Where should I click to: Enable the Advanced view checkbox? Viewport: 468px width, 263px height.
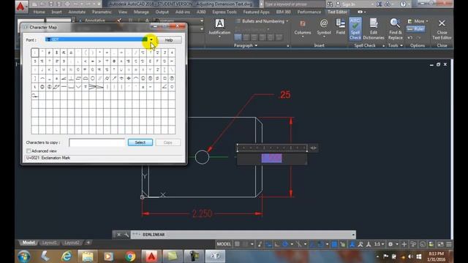(x=29, y=151)
